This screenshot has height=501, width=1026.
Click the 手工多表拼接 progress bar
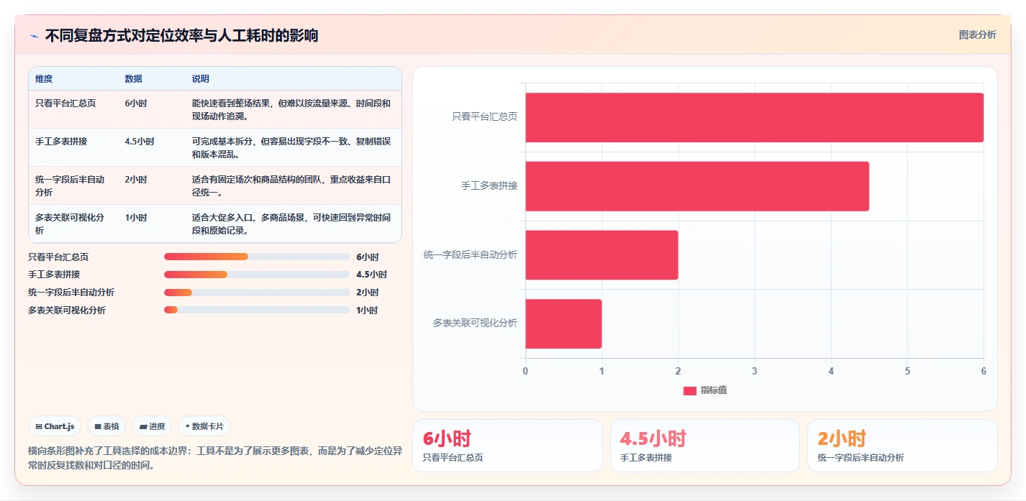pyautogui.click(x=257, y=275)
